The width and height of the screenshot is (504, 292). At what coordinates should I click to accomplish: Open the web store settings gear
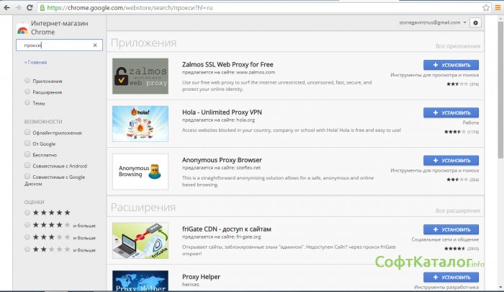[x=475, y=23]
